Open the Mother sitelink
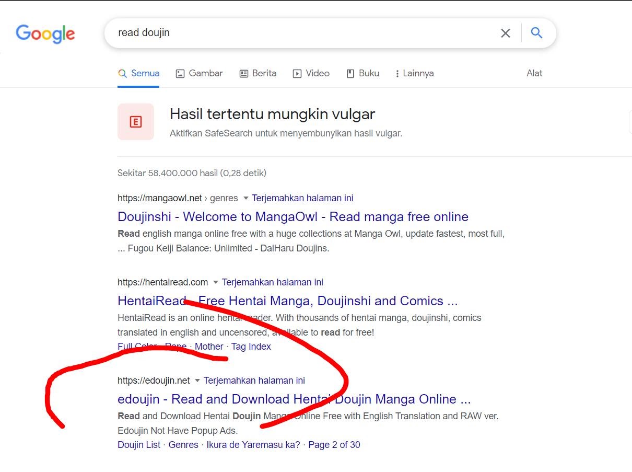 tap(209, 347)
